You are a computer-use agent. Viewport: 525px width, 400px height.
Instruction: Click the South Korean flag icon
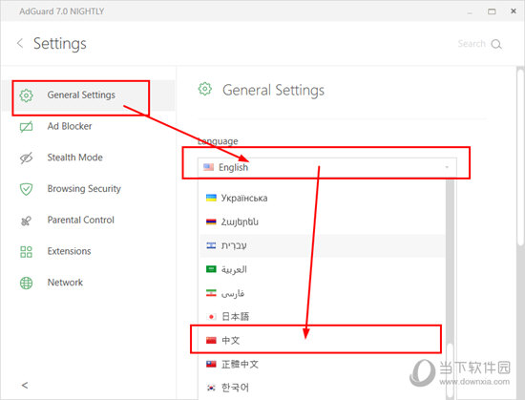pos(211,388)
